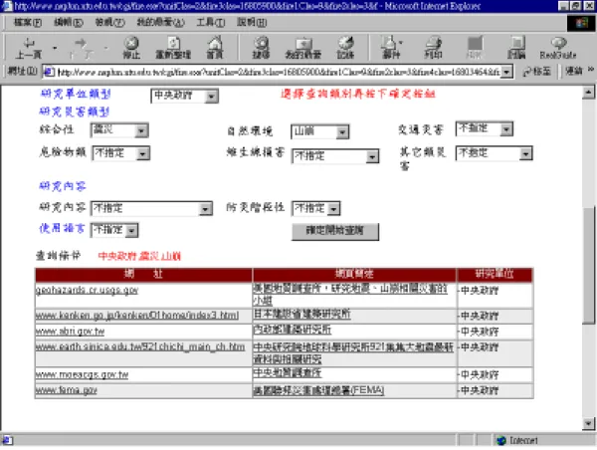Open the www.kenken.go.jp link
Viewport: 597px width, 450px height.
pyautogui.click(x=137, y=316)
